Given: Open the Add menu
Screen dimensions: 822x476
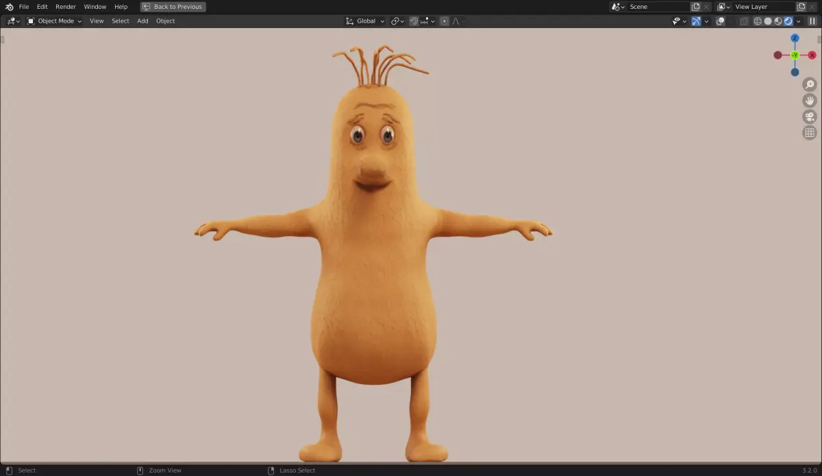Looking at the screenshot, I should coord(142,21).
